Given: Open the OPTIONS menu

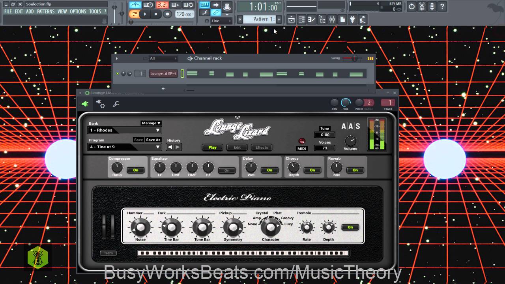Looking at the screenshot, I should click(78, 11).
